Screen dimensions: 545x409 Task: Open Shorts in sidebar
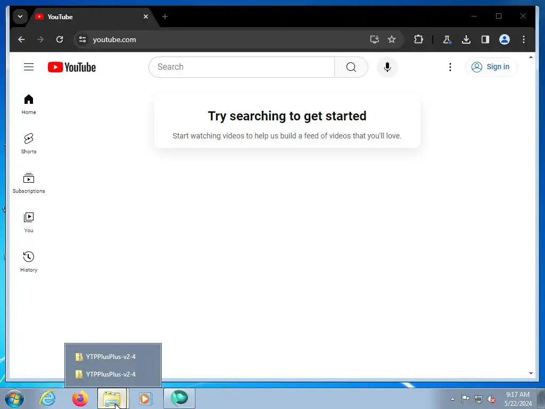click(29, 144)
